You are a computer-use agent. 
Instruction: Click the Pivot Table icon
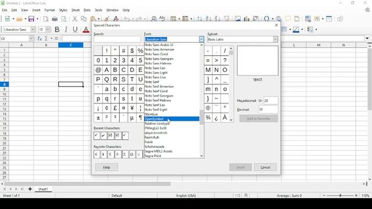[x=256, y=19]
